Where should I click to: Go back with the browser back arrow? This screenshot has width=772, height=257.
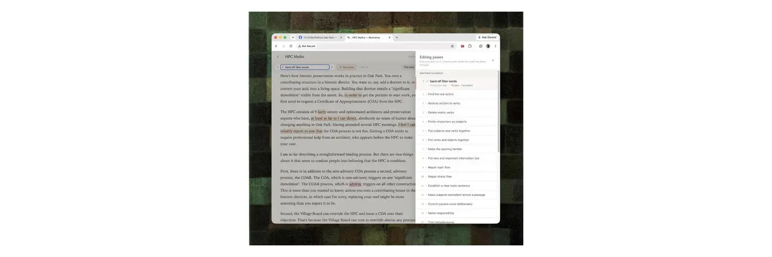click(x=276, y=46)
